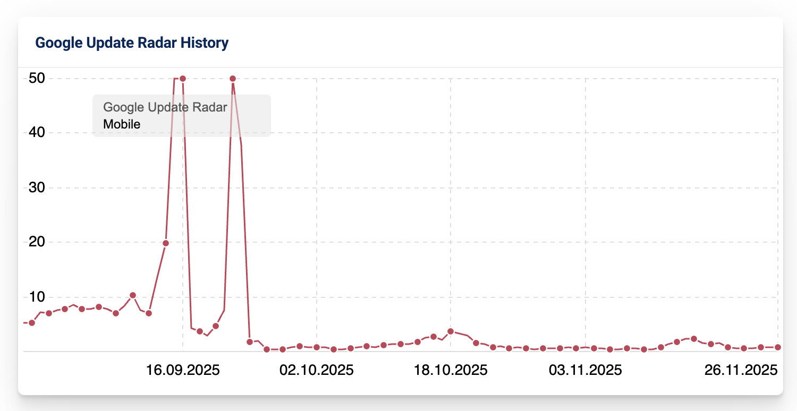Viewport: 797px width, 411px height.
Task: Select the 16.09.2025 date label
Action: (x=183, y=370)
